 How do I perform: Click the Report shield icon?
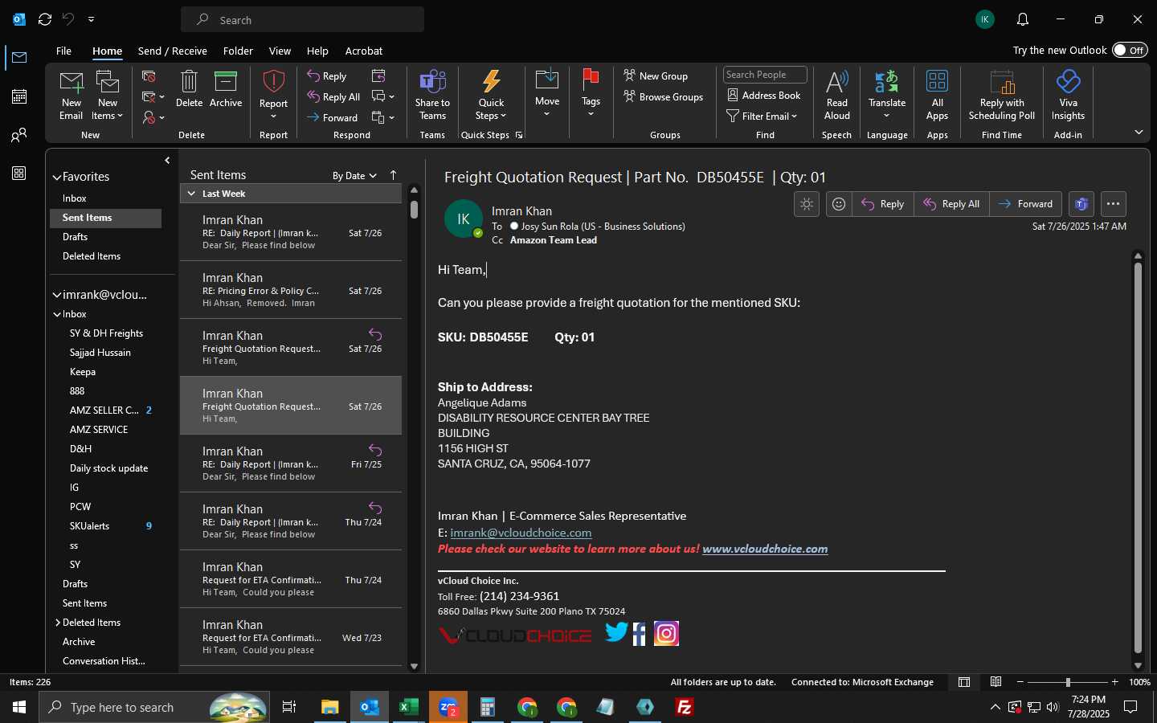273,95
